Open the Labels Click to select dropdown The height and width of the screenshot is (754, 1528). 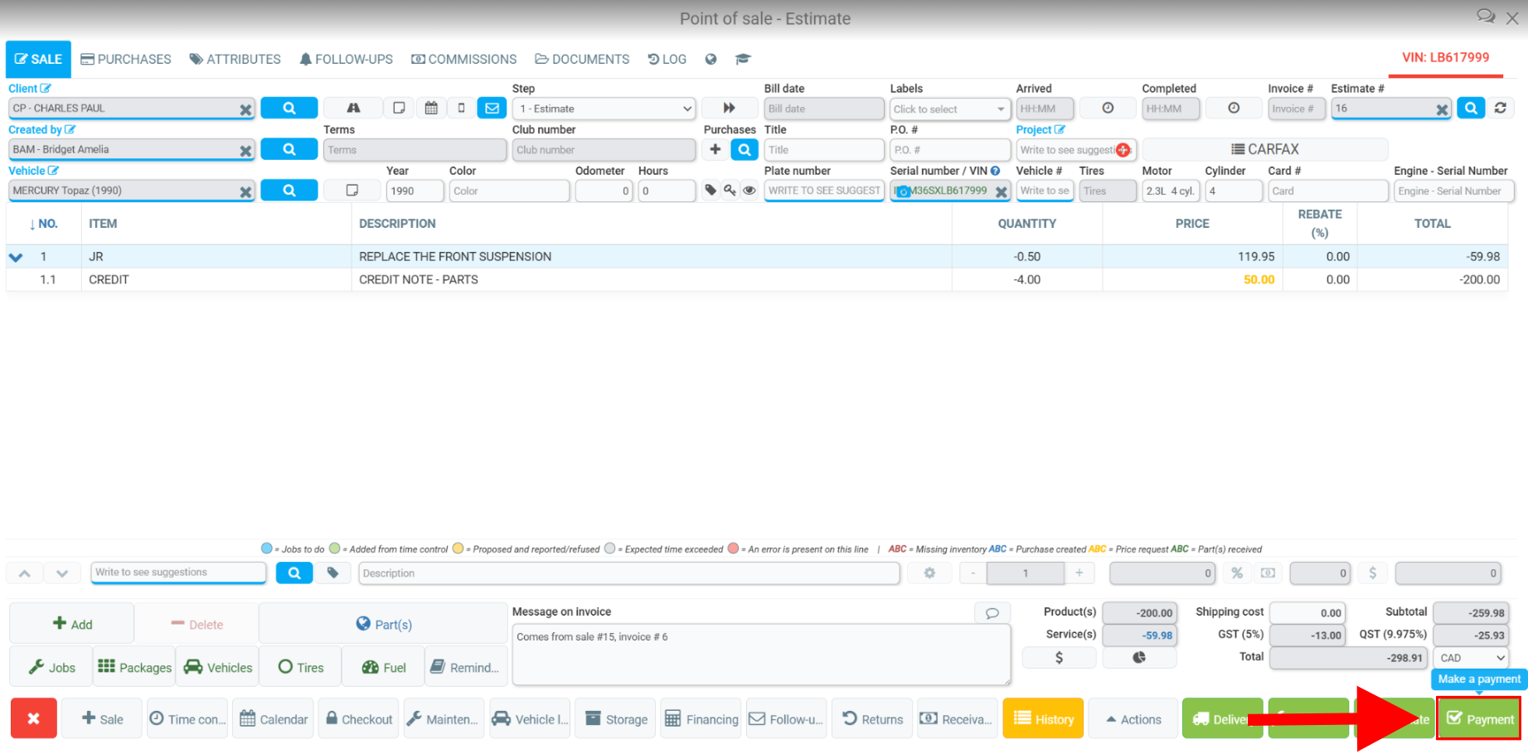coord(949,109)
